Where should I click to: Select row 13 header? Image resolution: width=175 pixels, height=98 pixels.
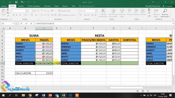click(x=2, y=73)
